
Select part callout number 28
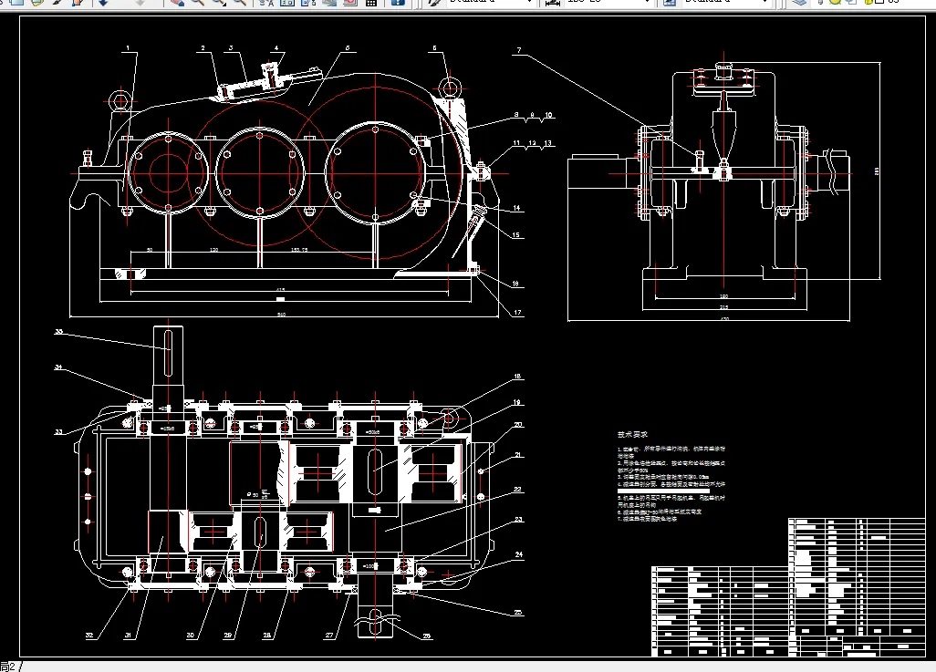pos(266,636)
